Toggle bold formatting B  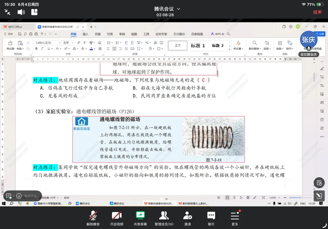[x=36, y=49]
